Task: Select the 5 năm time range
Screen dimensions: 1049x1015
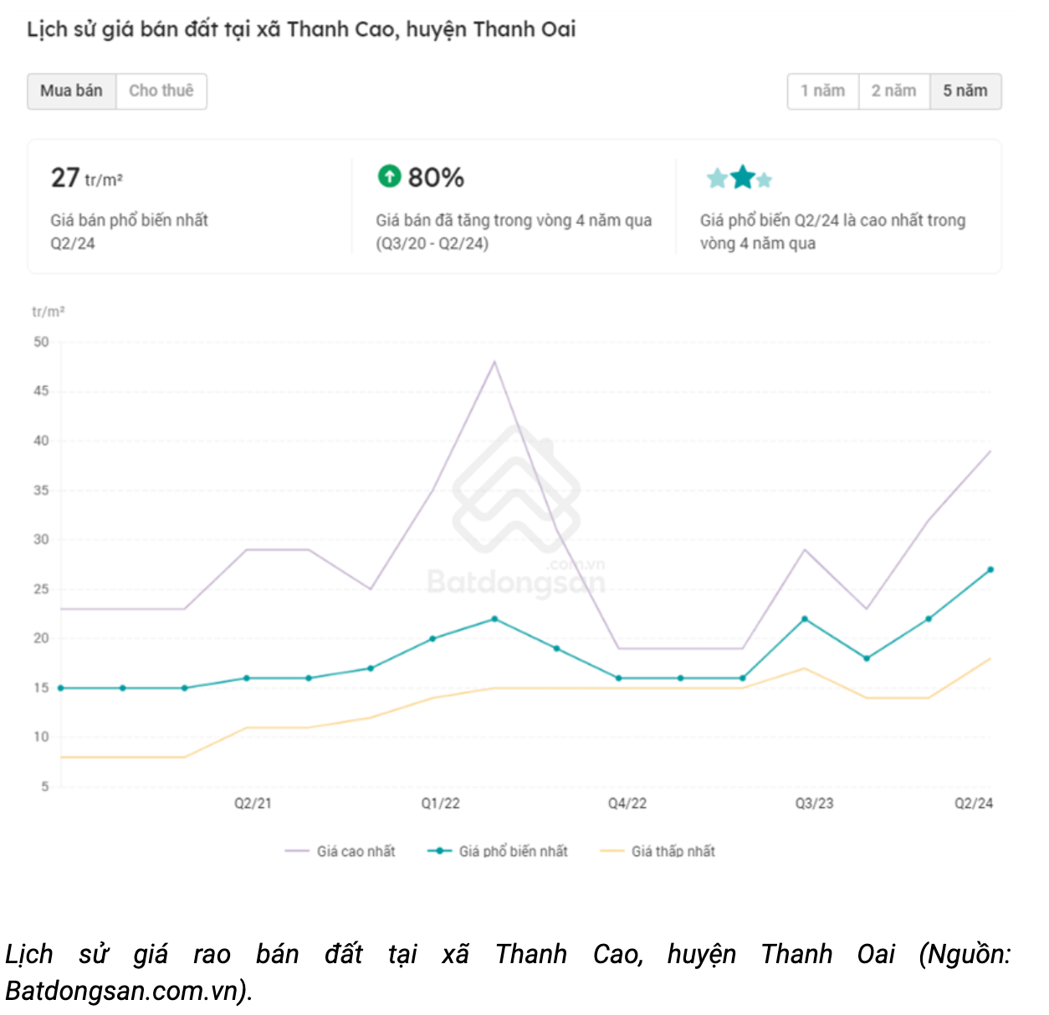Action: [x=965, y=91]
